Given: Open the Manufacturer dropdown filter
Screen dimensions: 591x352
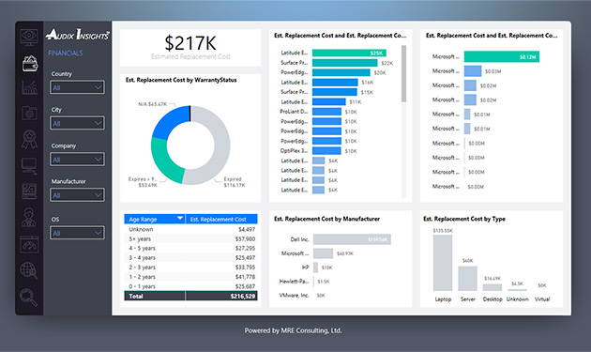Looking at the screenshot, I should tap(77, 195).
